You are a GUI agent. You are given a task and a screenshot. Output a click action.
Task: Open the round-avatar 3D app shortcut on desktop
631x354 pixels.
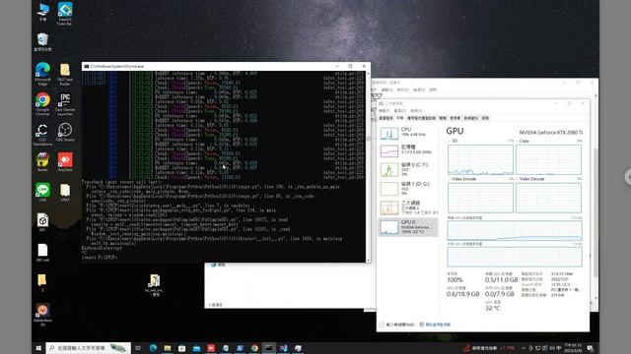click(42, 315)
